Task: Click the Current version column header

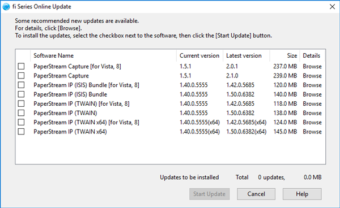Action: 199,55
